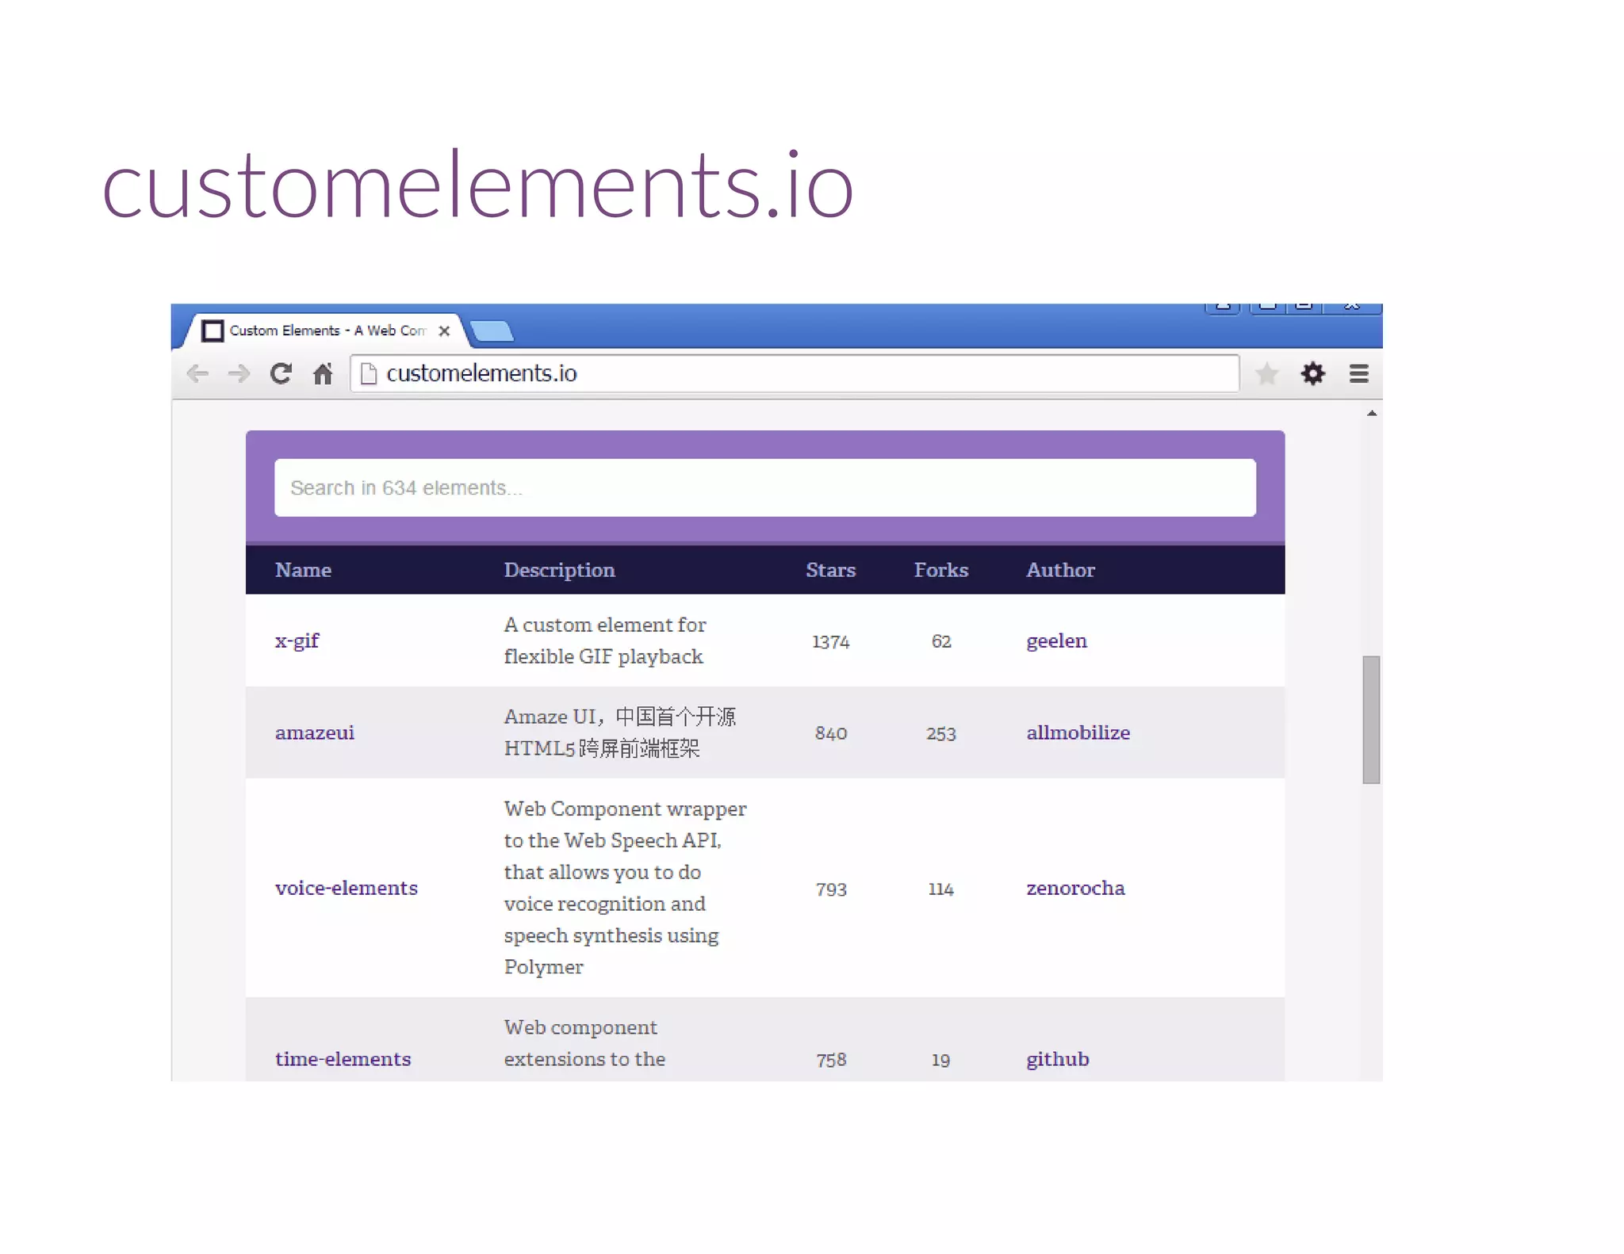Click the Amaze UI description text
This screenshot has width=1624, height=1254.
click(619, 732)
